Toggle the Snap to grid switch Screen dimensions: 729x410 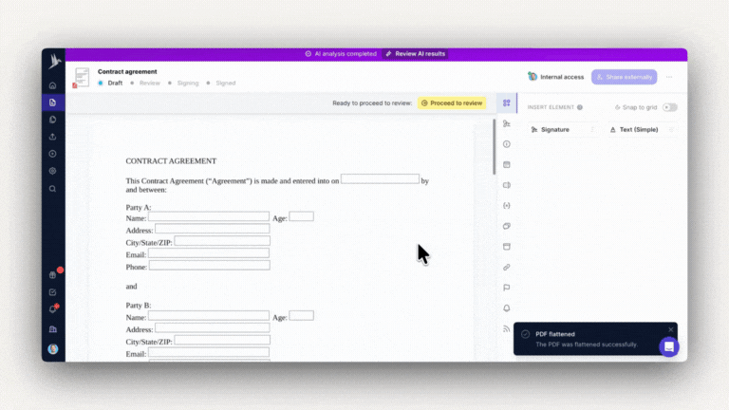pyautogui.click(x=670, y=107)
